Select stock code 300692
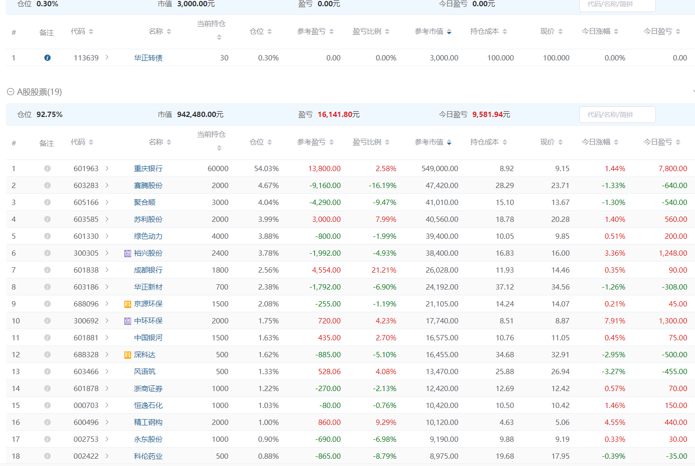 pyautogui.click(x=86, y=320)
